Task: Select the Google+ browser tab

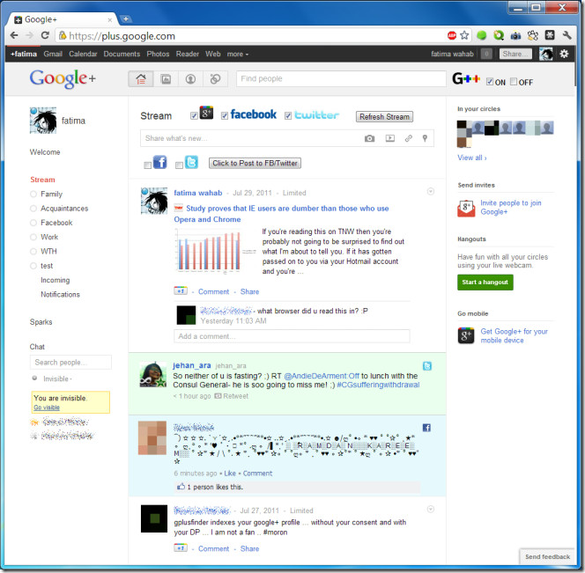Action: tap(63, 19)
